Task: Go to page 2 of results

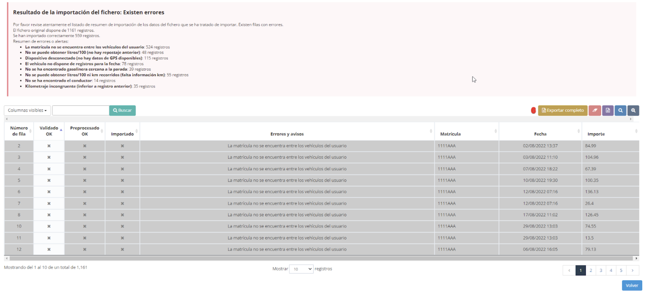Action: pos(591,270)
